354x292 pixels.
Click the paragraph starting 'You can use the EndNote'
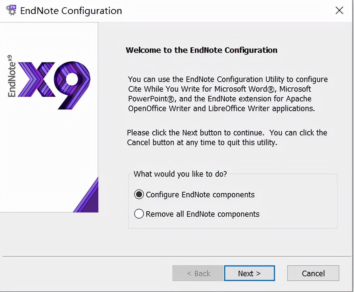click(228, 94)
